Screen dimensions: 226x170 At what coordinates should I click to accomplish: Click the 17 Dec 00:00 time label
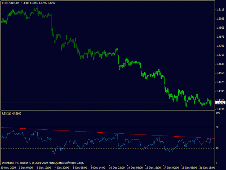(x=171, y=167)
